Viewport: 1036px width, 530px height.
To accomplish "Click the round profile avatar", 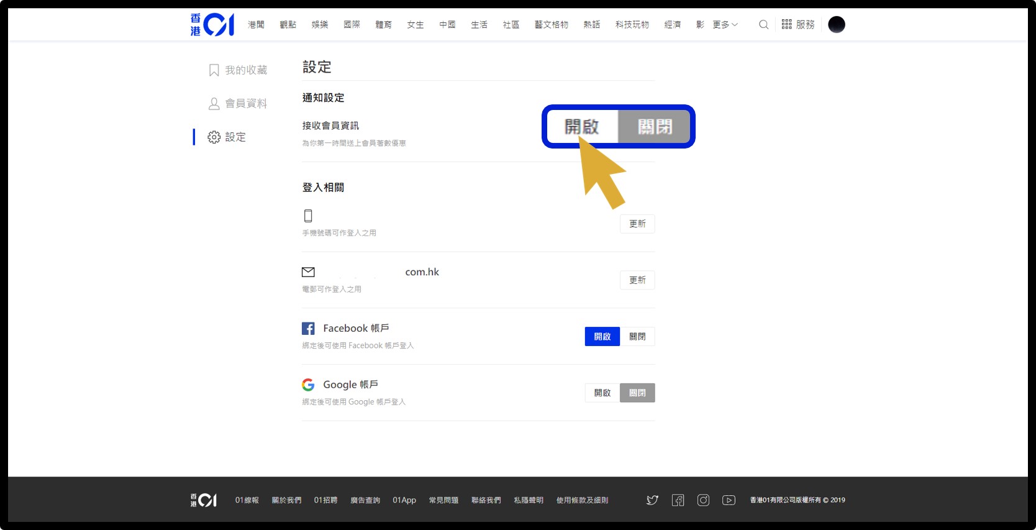I will coord(837,25).
